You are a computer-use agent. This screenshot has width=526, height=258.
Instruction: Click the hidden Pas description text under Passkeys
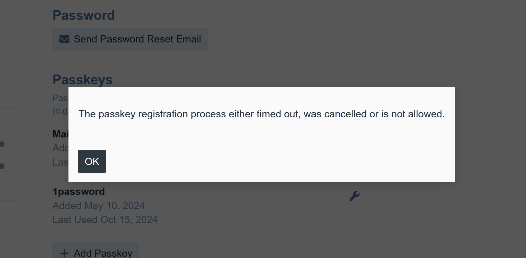click(x=60, y=98)
